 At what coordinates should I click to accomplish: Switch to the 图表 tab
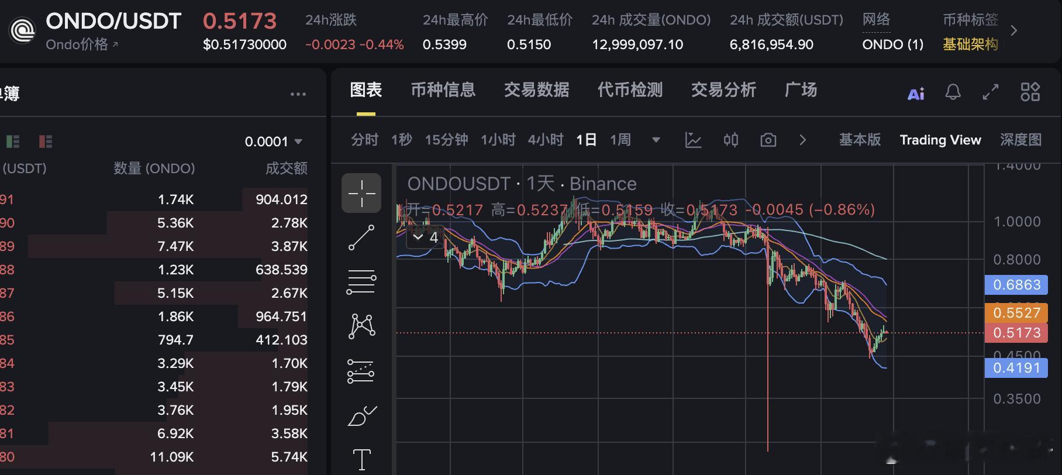tap(366, 90)
